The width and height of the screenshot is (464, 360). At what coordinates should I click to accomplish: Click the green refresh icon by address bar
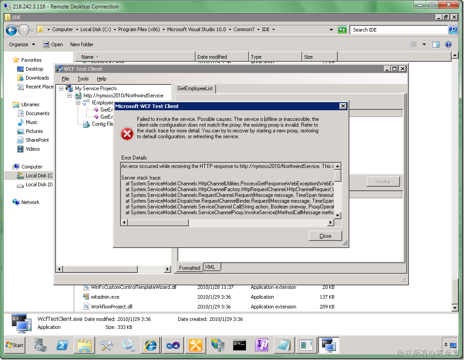click(x=342, y=30)
